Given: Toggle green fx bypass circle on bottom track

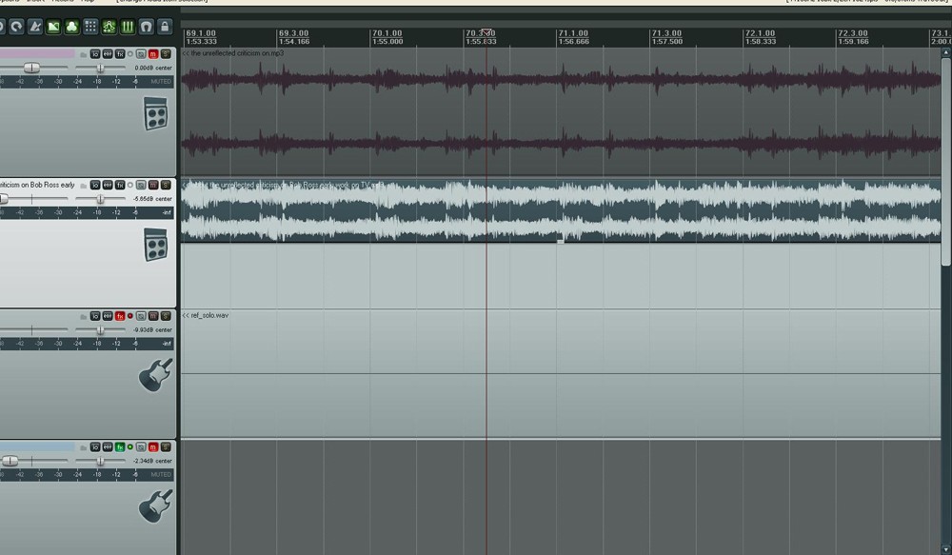Looking at the screenshot, I should pos(129,446).
